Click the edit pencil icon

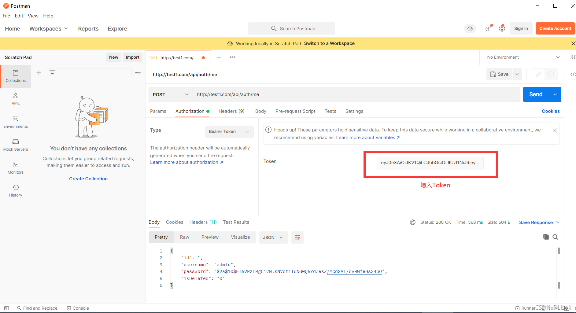tap(538, 74)
